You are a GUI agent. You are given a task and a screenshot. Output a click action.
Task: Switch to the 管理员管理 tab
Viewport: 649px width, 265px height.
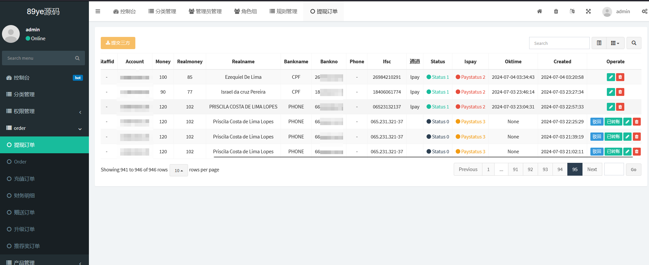(205, 11)
